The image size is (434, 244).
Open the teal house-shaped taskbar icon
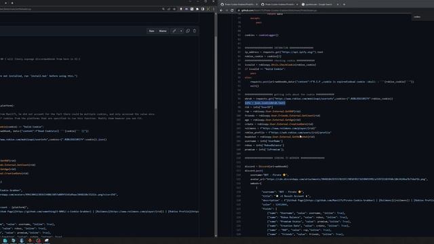point(5,241)
